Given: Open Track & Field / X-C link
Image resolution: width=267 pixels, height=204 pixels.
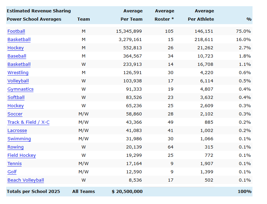Looking at the screenshot, I should pos(28,122).
